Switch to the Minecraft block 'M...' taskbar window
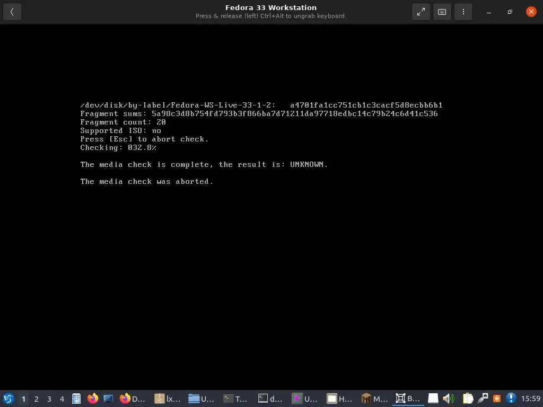Viewport: 543px width, 407px height. pyautogui.click(x=374, y=399)
